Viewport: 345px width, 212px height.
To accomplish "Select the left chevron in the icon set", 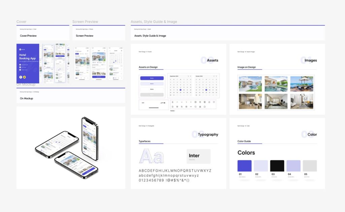I will click(191, 102).
